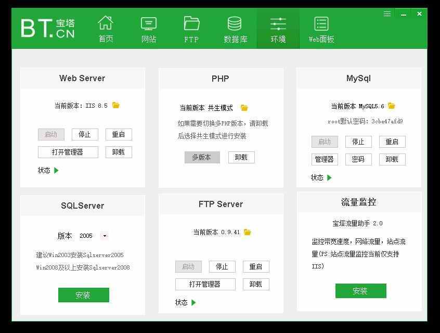Select the 环境 environment tab
Screen dimensions: 440x333
click(278, 29)
